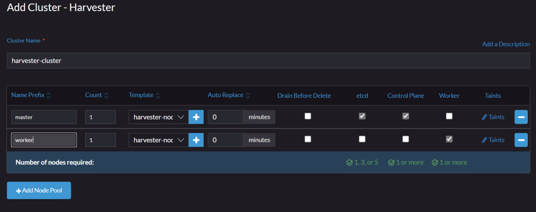Click the Control Plane column header
This screenshot has width=536, height=212.
tap(406, 96)
